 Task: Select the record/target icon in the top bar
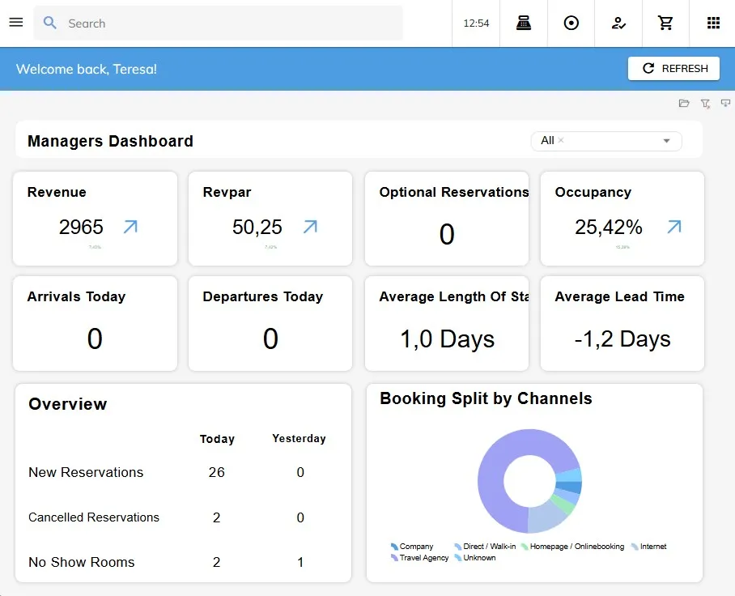(x=571, y=23)
